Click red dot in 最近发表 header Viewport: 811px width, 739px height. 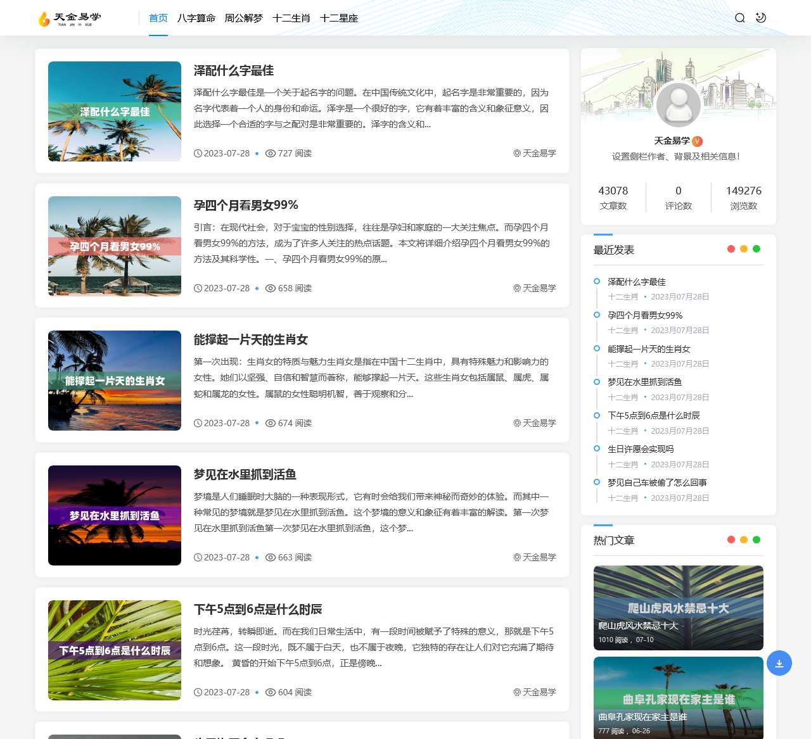(x=731, y=249)
